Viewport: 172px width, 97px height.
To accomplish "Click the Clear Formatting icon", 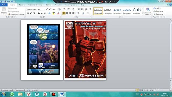I will click(x=59, y=9).
